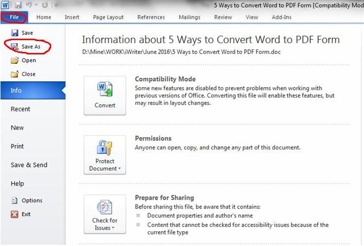Click the Save icon in Quick Access Toolbar
This screenshot has width=364, height=246.
18,4
